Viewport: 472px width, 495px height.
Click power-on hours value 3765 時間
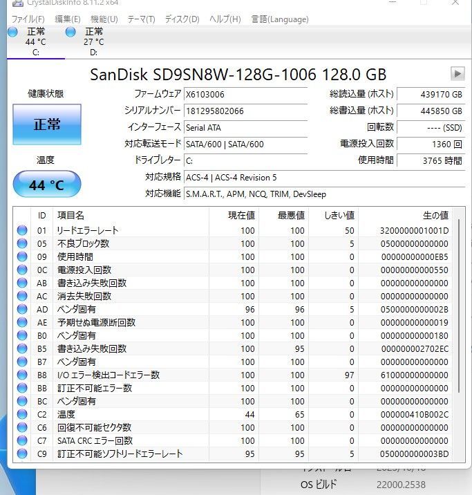431,160
